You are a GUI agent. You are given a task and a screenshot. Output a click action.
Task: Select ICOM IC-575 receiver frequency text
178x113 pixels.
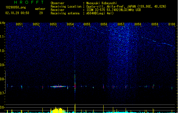[114, 10]
